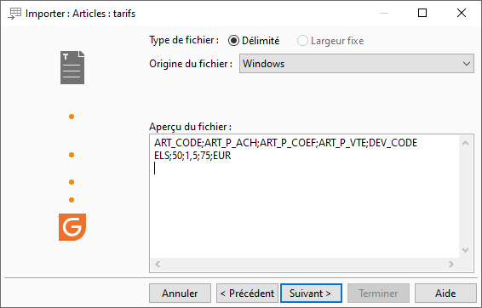
Task: Click the up arrow of preview scrollbar
Action: tap(466, 143)
